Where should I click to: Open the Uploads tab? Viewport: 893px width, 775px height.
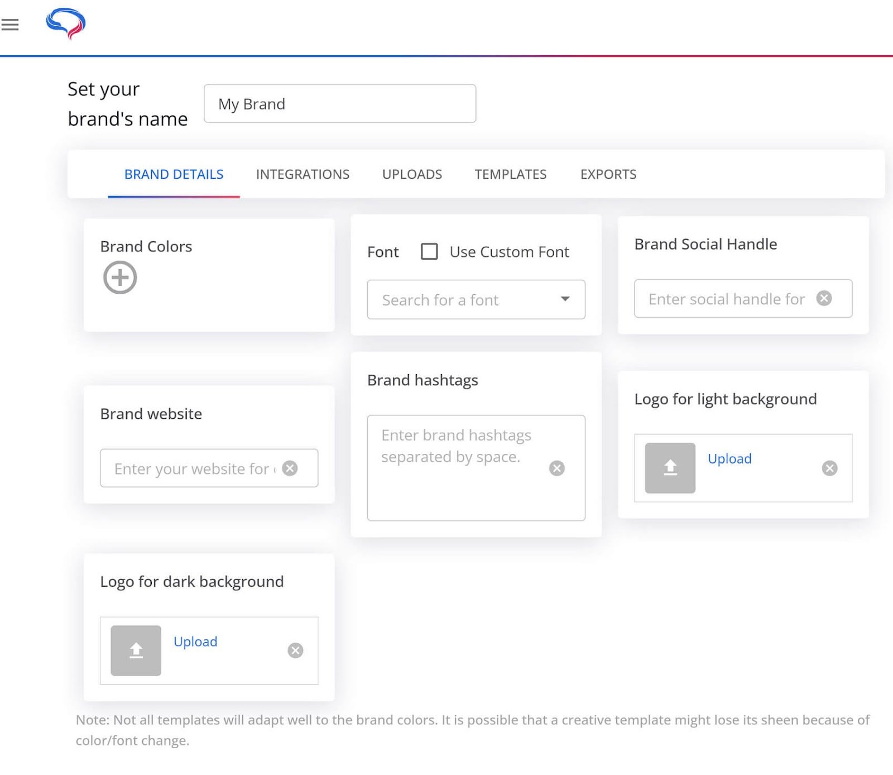click(412, 174)
